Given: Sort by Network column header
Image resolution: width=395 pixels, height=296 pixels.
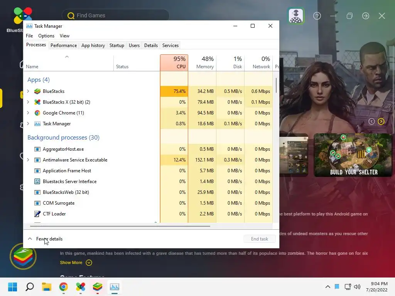Looking at the screenshot, I should [259, 63].
